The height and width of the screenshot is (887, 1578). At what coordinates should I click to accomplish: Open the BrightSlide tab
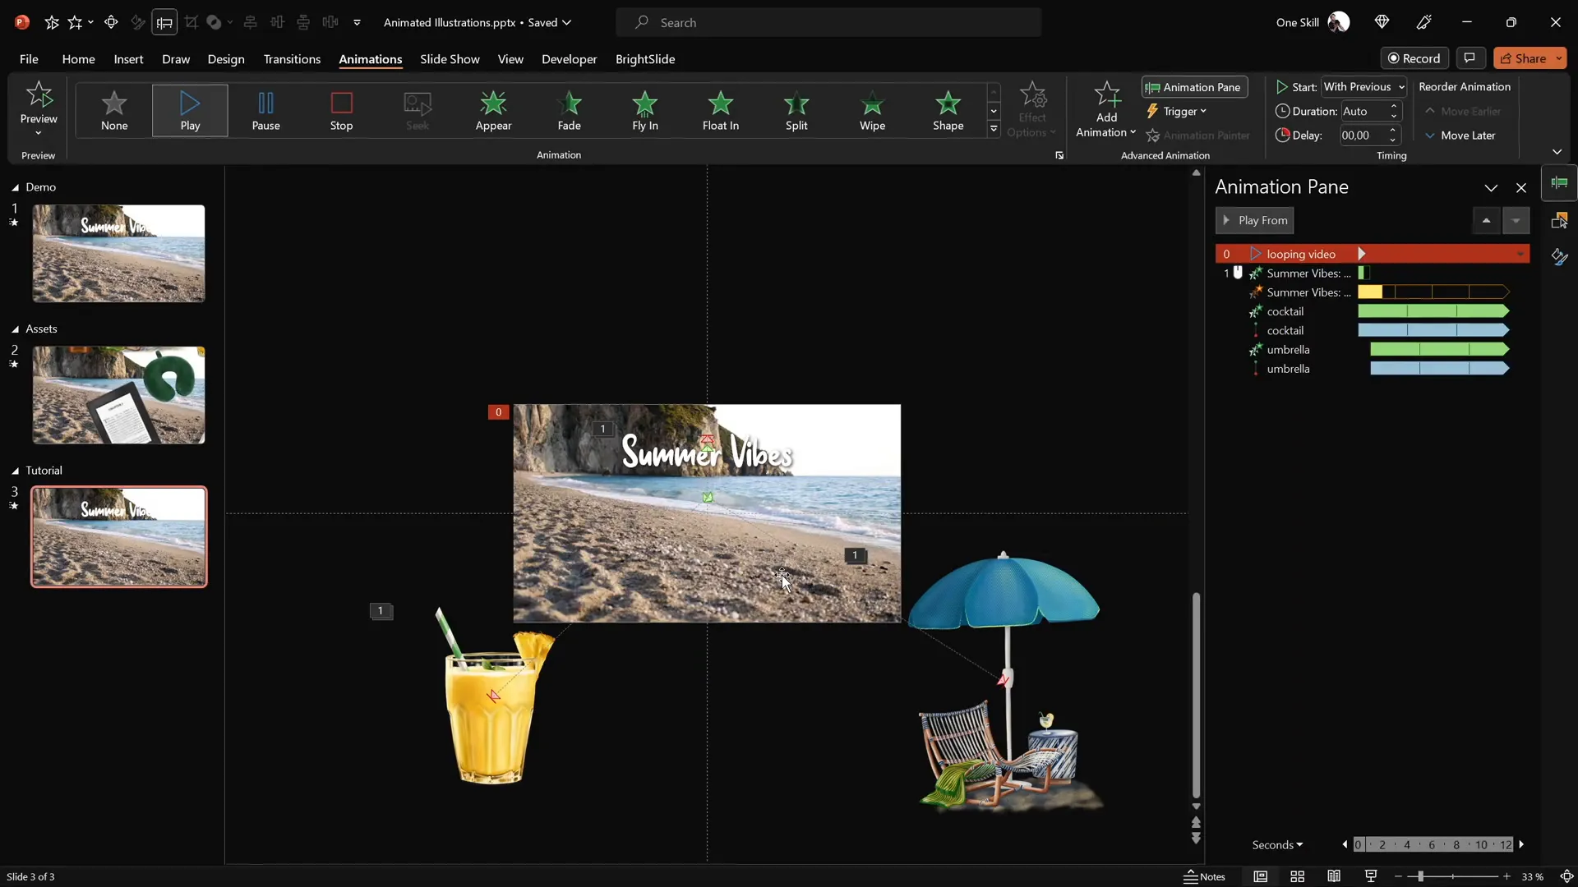[646, 59]
